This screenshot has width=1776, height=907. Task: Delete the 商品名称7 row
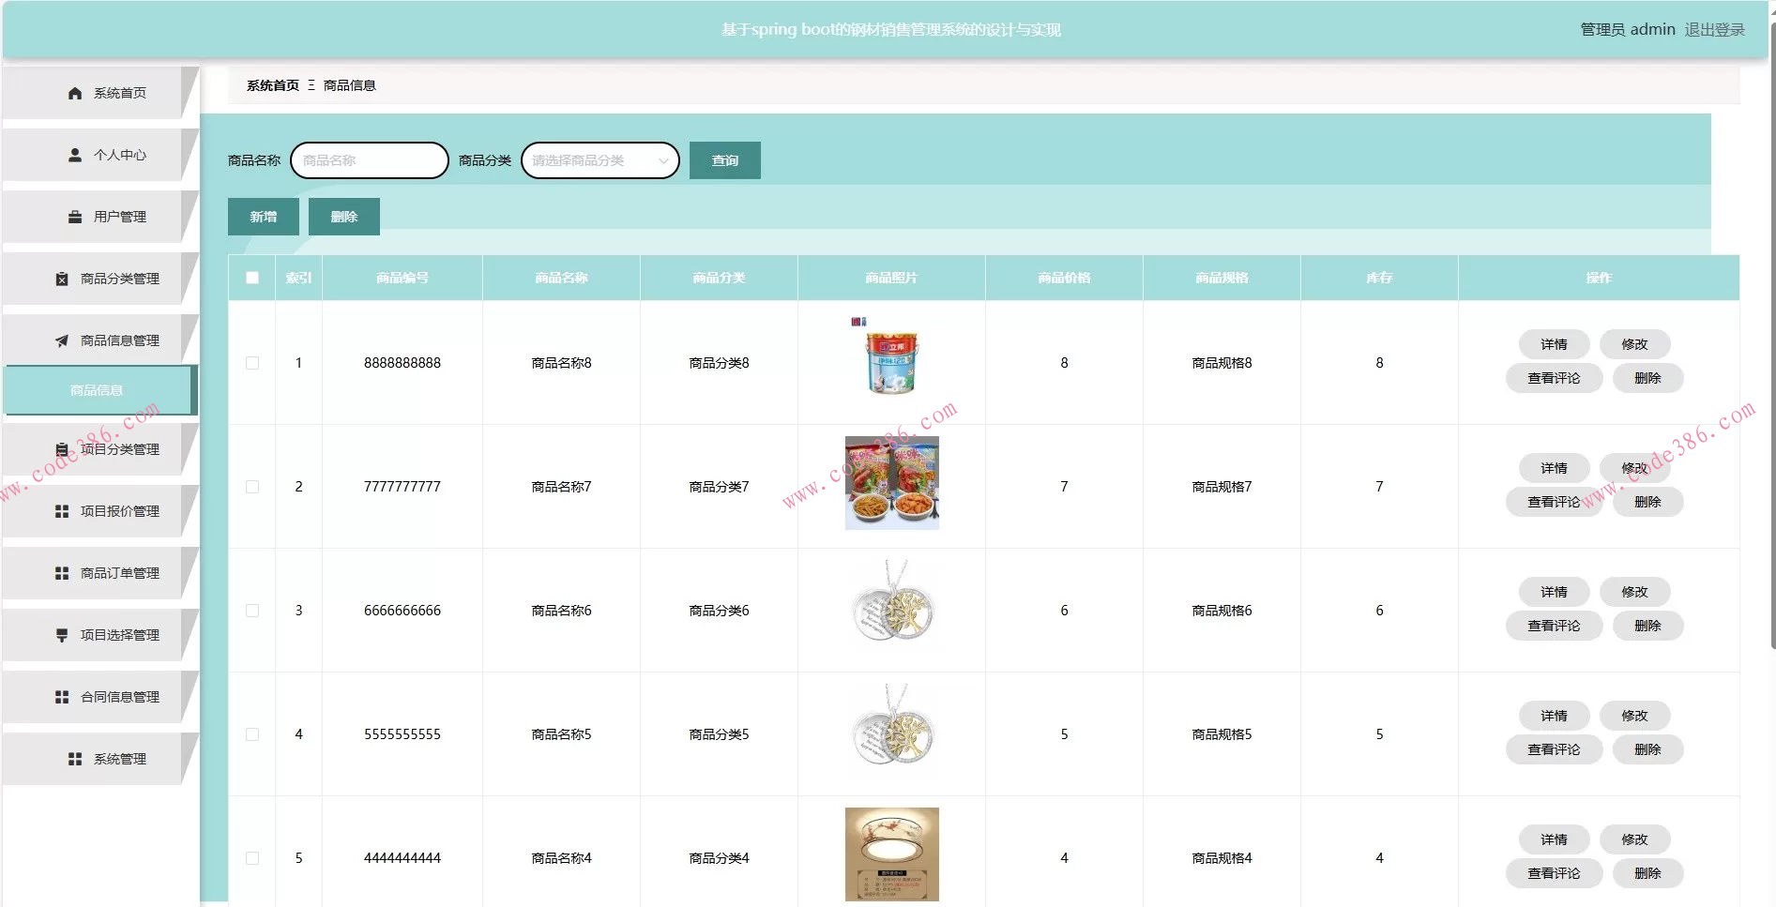tap(1648, 502)
